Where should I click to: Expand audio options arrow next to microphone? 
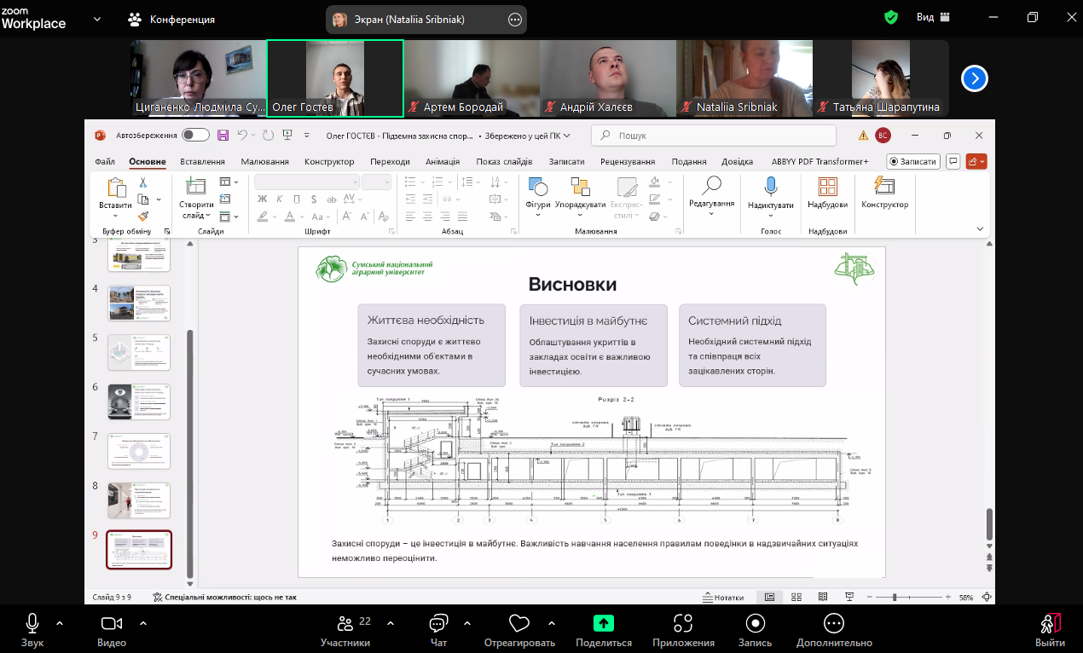[x=60, y=622]
